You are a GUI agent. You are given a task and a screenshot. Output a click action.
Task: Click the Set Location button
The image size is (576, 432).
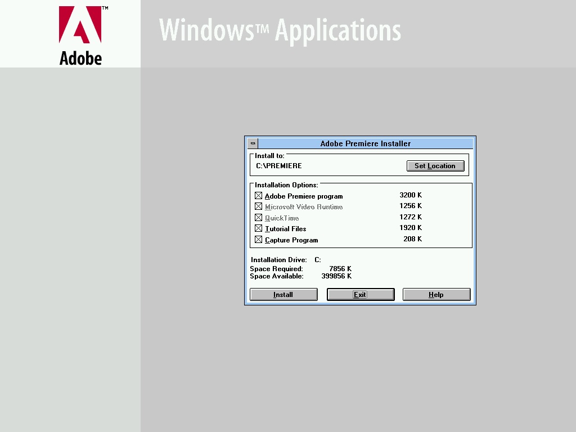click(435, 166)
